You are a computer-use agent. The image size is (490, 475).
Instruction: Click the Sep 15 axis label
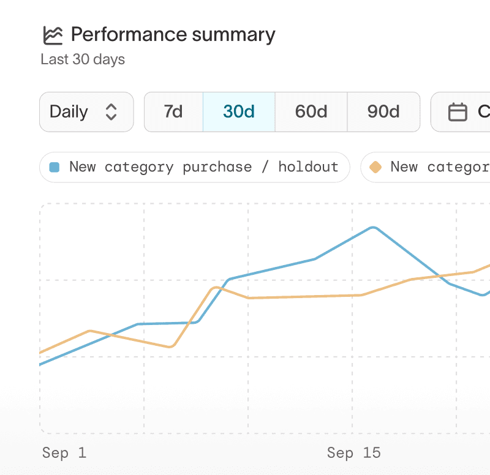pyautogui.click(x=354, y=453)
